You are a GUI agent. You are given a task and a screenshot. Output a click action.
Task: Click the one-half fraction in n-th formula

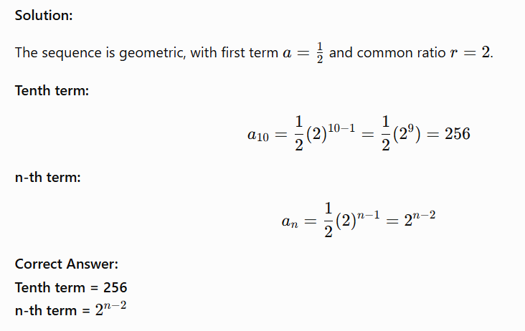click(x=328, y=220)
